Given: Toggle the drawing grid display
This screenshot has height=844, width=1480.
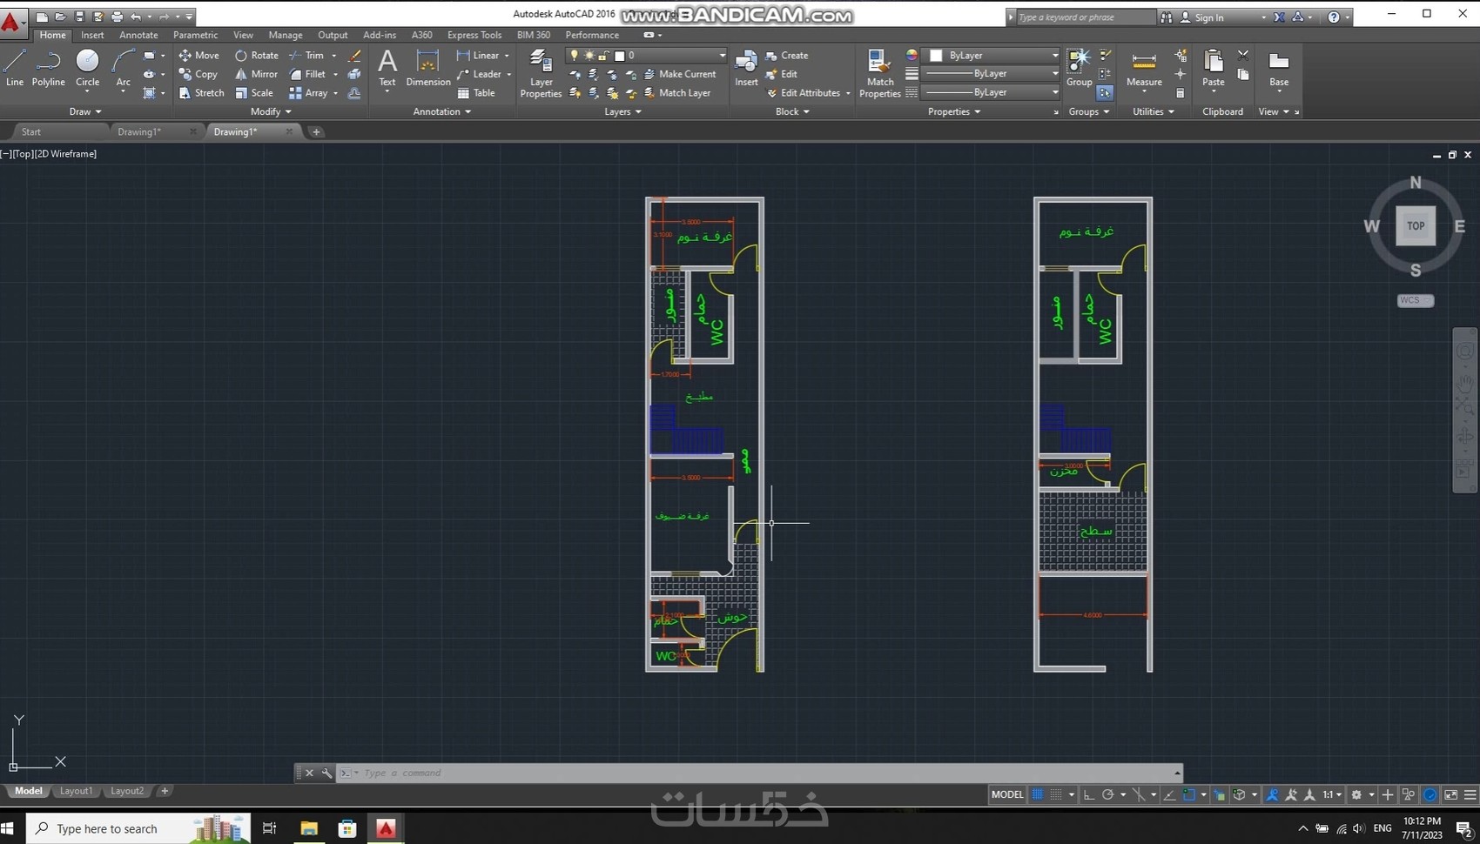Looking at the screenshot, I should pos(1038,794).
